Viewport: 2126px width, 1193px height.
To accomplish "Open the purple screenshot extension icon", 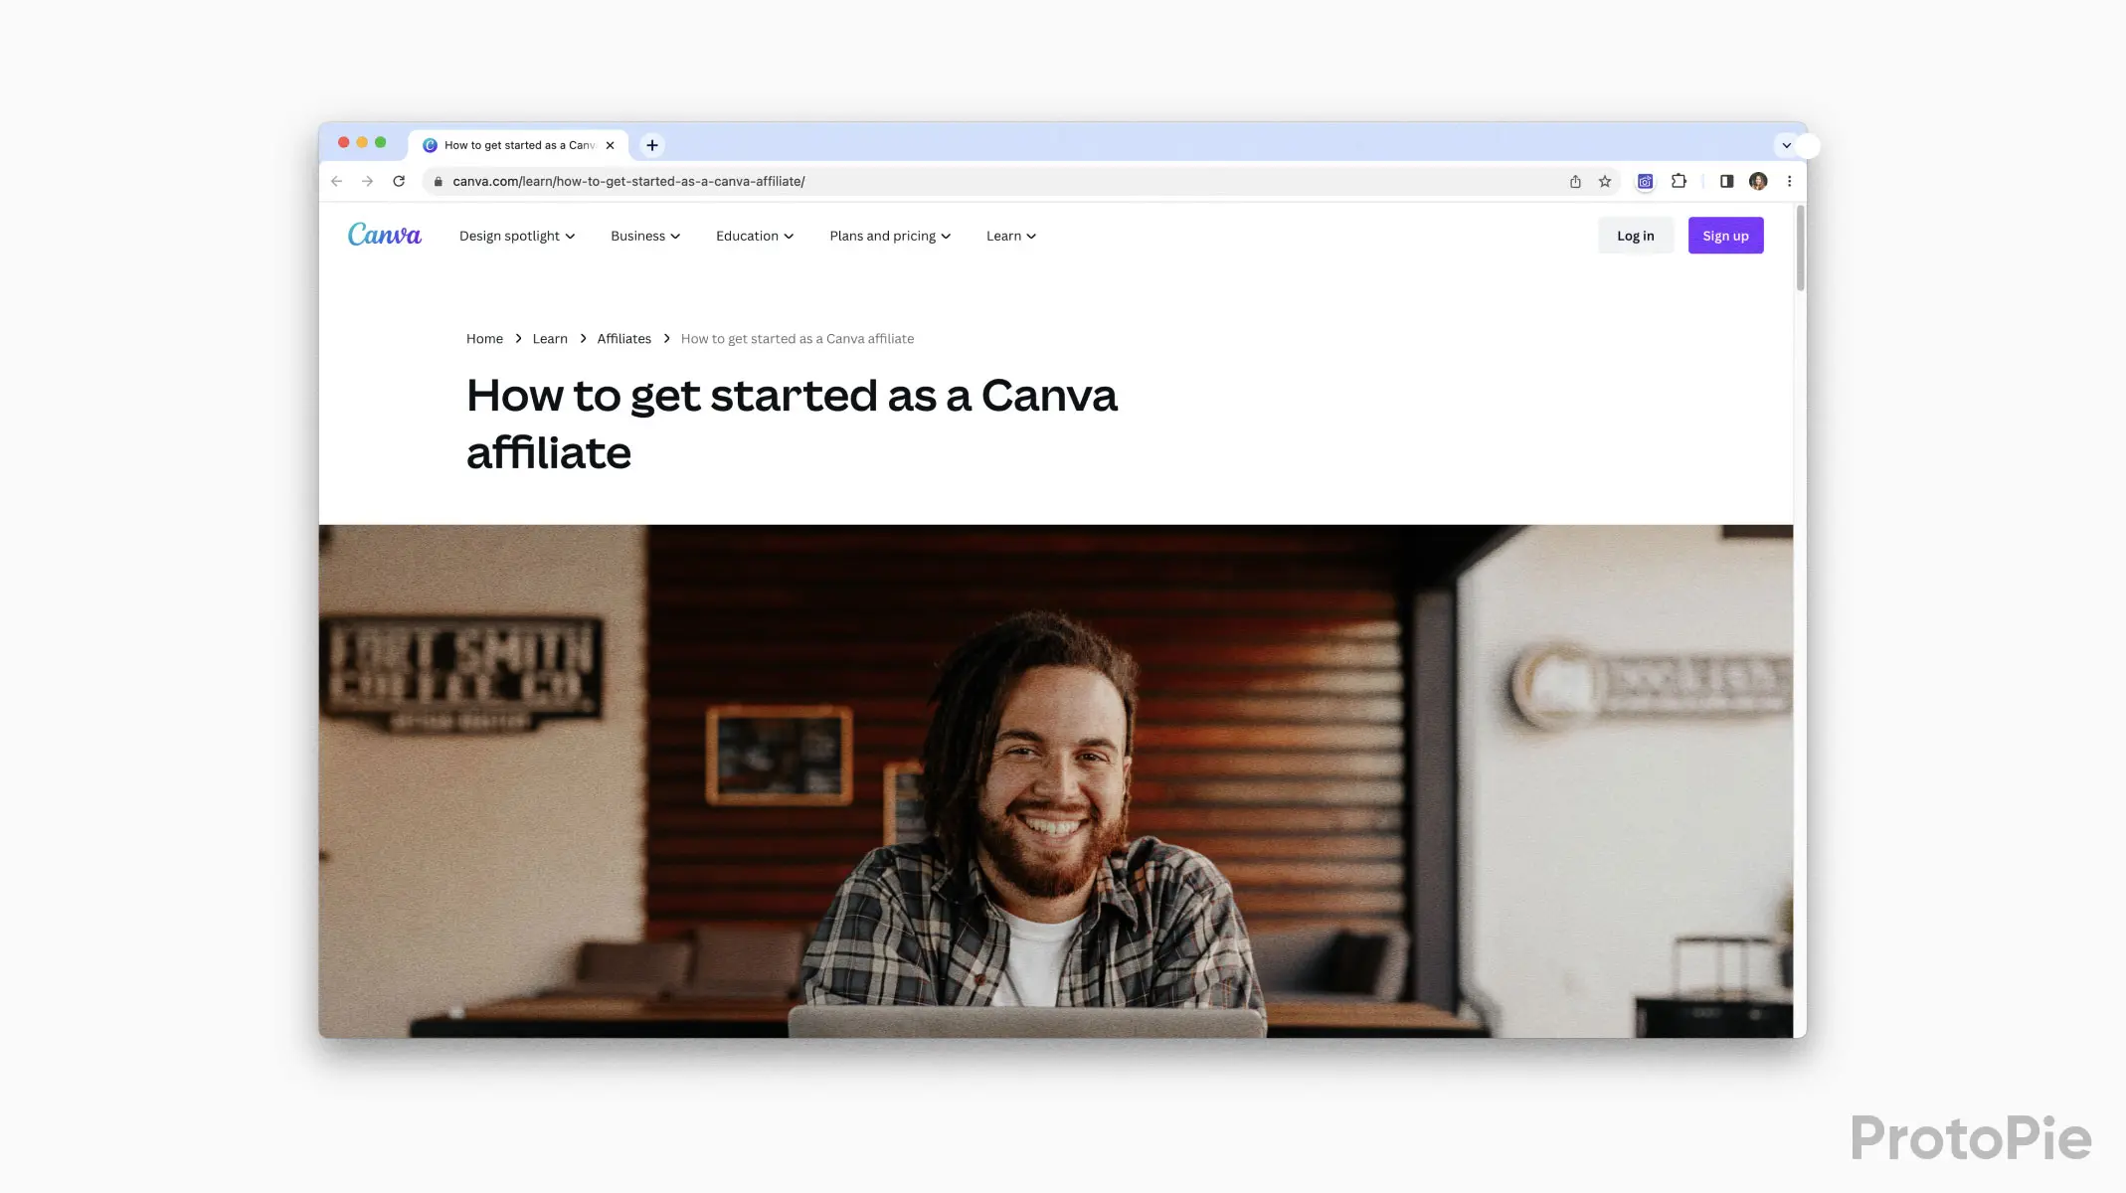I will [1645, 181].
